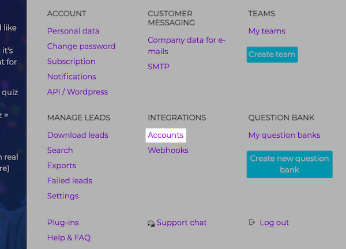The width and height of the screenshot is (346, 249).
Task: Click the Support chat bubble icon
Action: click(151, 223)
